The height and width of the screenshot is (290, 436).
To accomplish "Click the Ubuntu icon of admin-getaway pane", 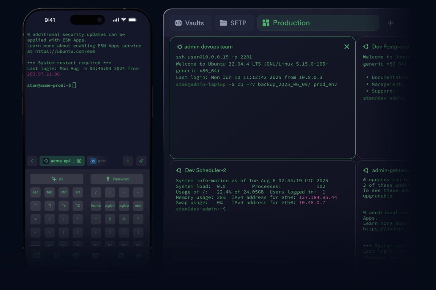I will (366, 170).
